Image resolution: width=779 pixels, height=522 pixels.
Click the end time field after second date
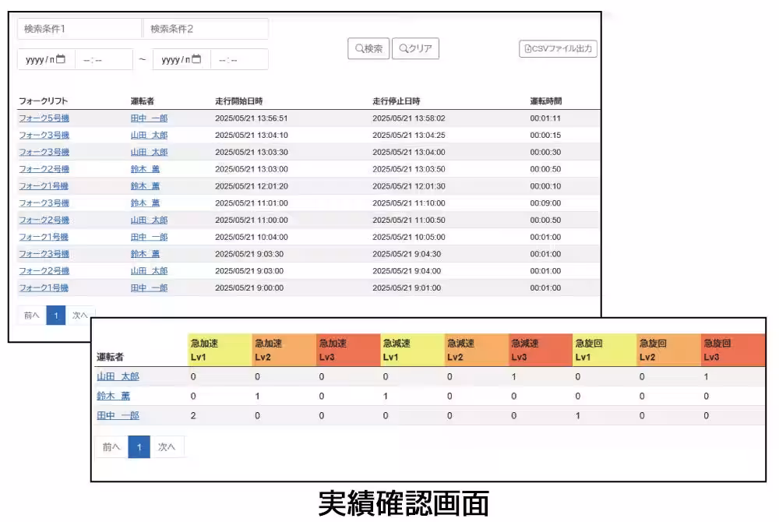[x=239, y=59]
